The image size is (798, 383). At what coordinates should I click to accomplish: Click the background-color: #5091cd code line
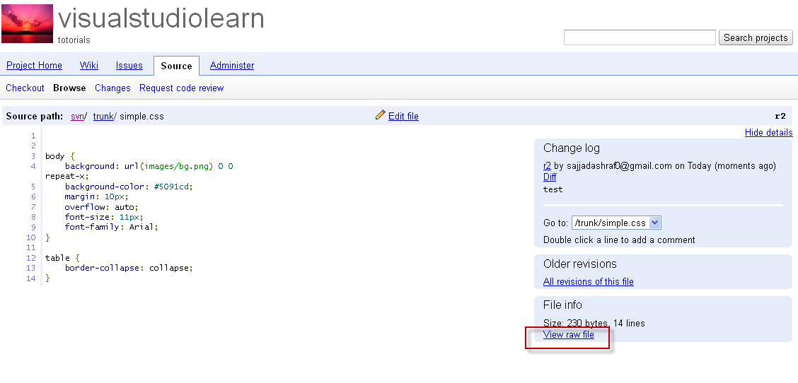point(129,187)
